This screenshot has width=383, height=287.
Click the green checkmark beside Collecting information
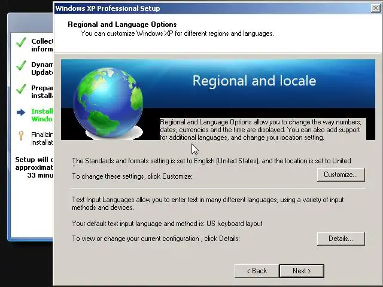tap(21, 42)
